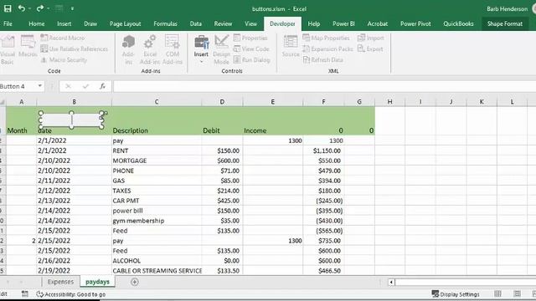Click the Redo arrow icon
Viewport: 536px width, 301px height.
coord(40,8)
